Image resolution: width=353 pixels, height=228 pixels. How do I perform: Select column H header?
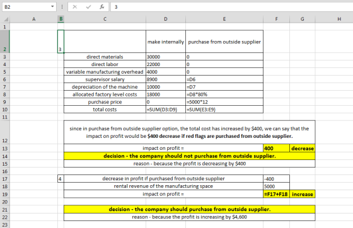(339, 19)
